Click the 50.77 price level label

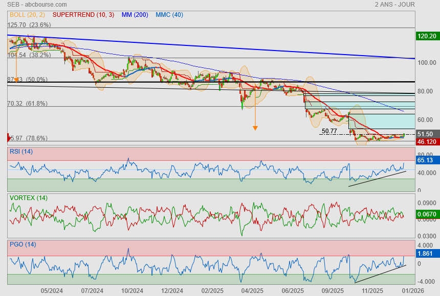click(x=329, y=131)
